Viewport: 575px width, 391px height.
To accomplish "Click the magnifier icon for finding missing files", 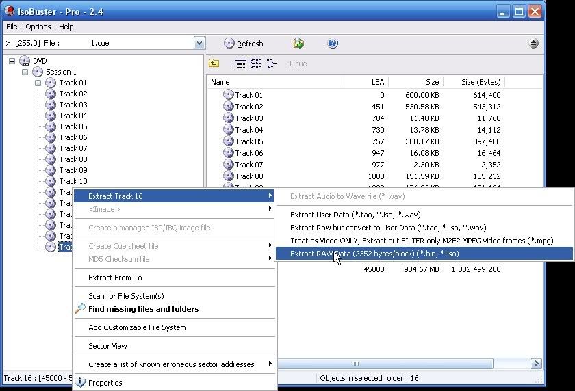I will [x=80, y=308].
